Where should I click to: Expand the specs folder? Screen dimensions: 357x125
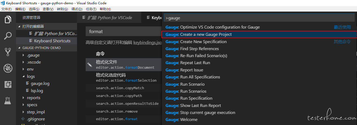click(46, 105)
